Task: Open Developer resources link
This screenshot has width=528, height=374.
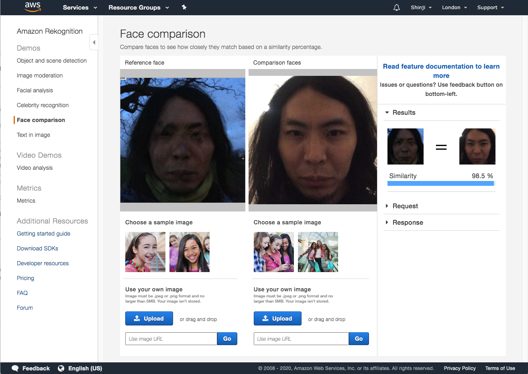Action: pyautogui.click(x=43, y=263)
